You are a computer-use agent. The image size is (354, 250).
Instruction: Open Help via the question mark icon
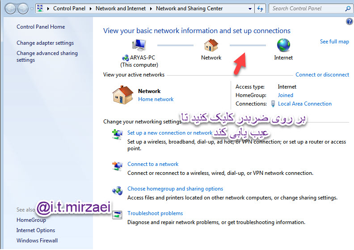[x=349, y=21]
